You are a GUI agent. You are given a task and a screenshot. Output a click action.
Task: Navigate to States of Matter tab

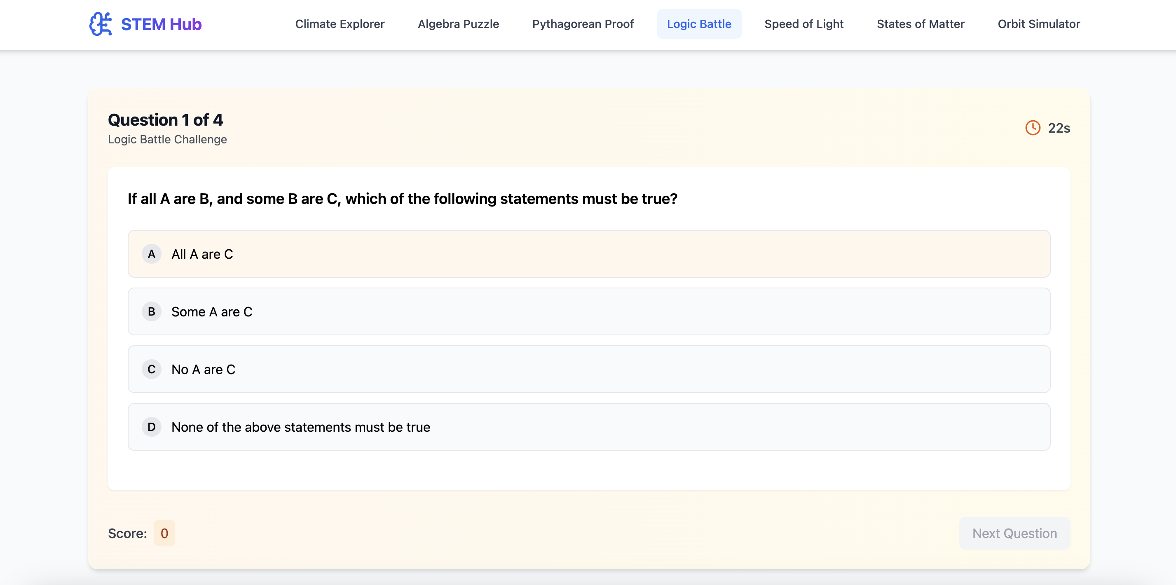point(921,24)
